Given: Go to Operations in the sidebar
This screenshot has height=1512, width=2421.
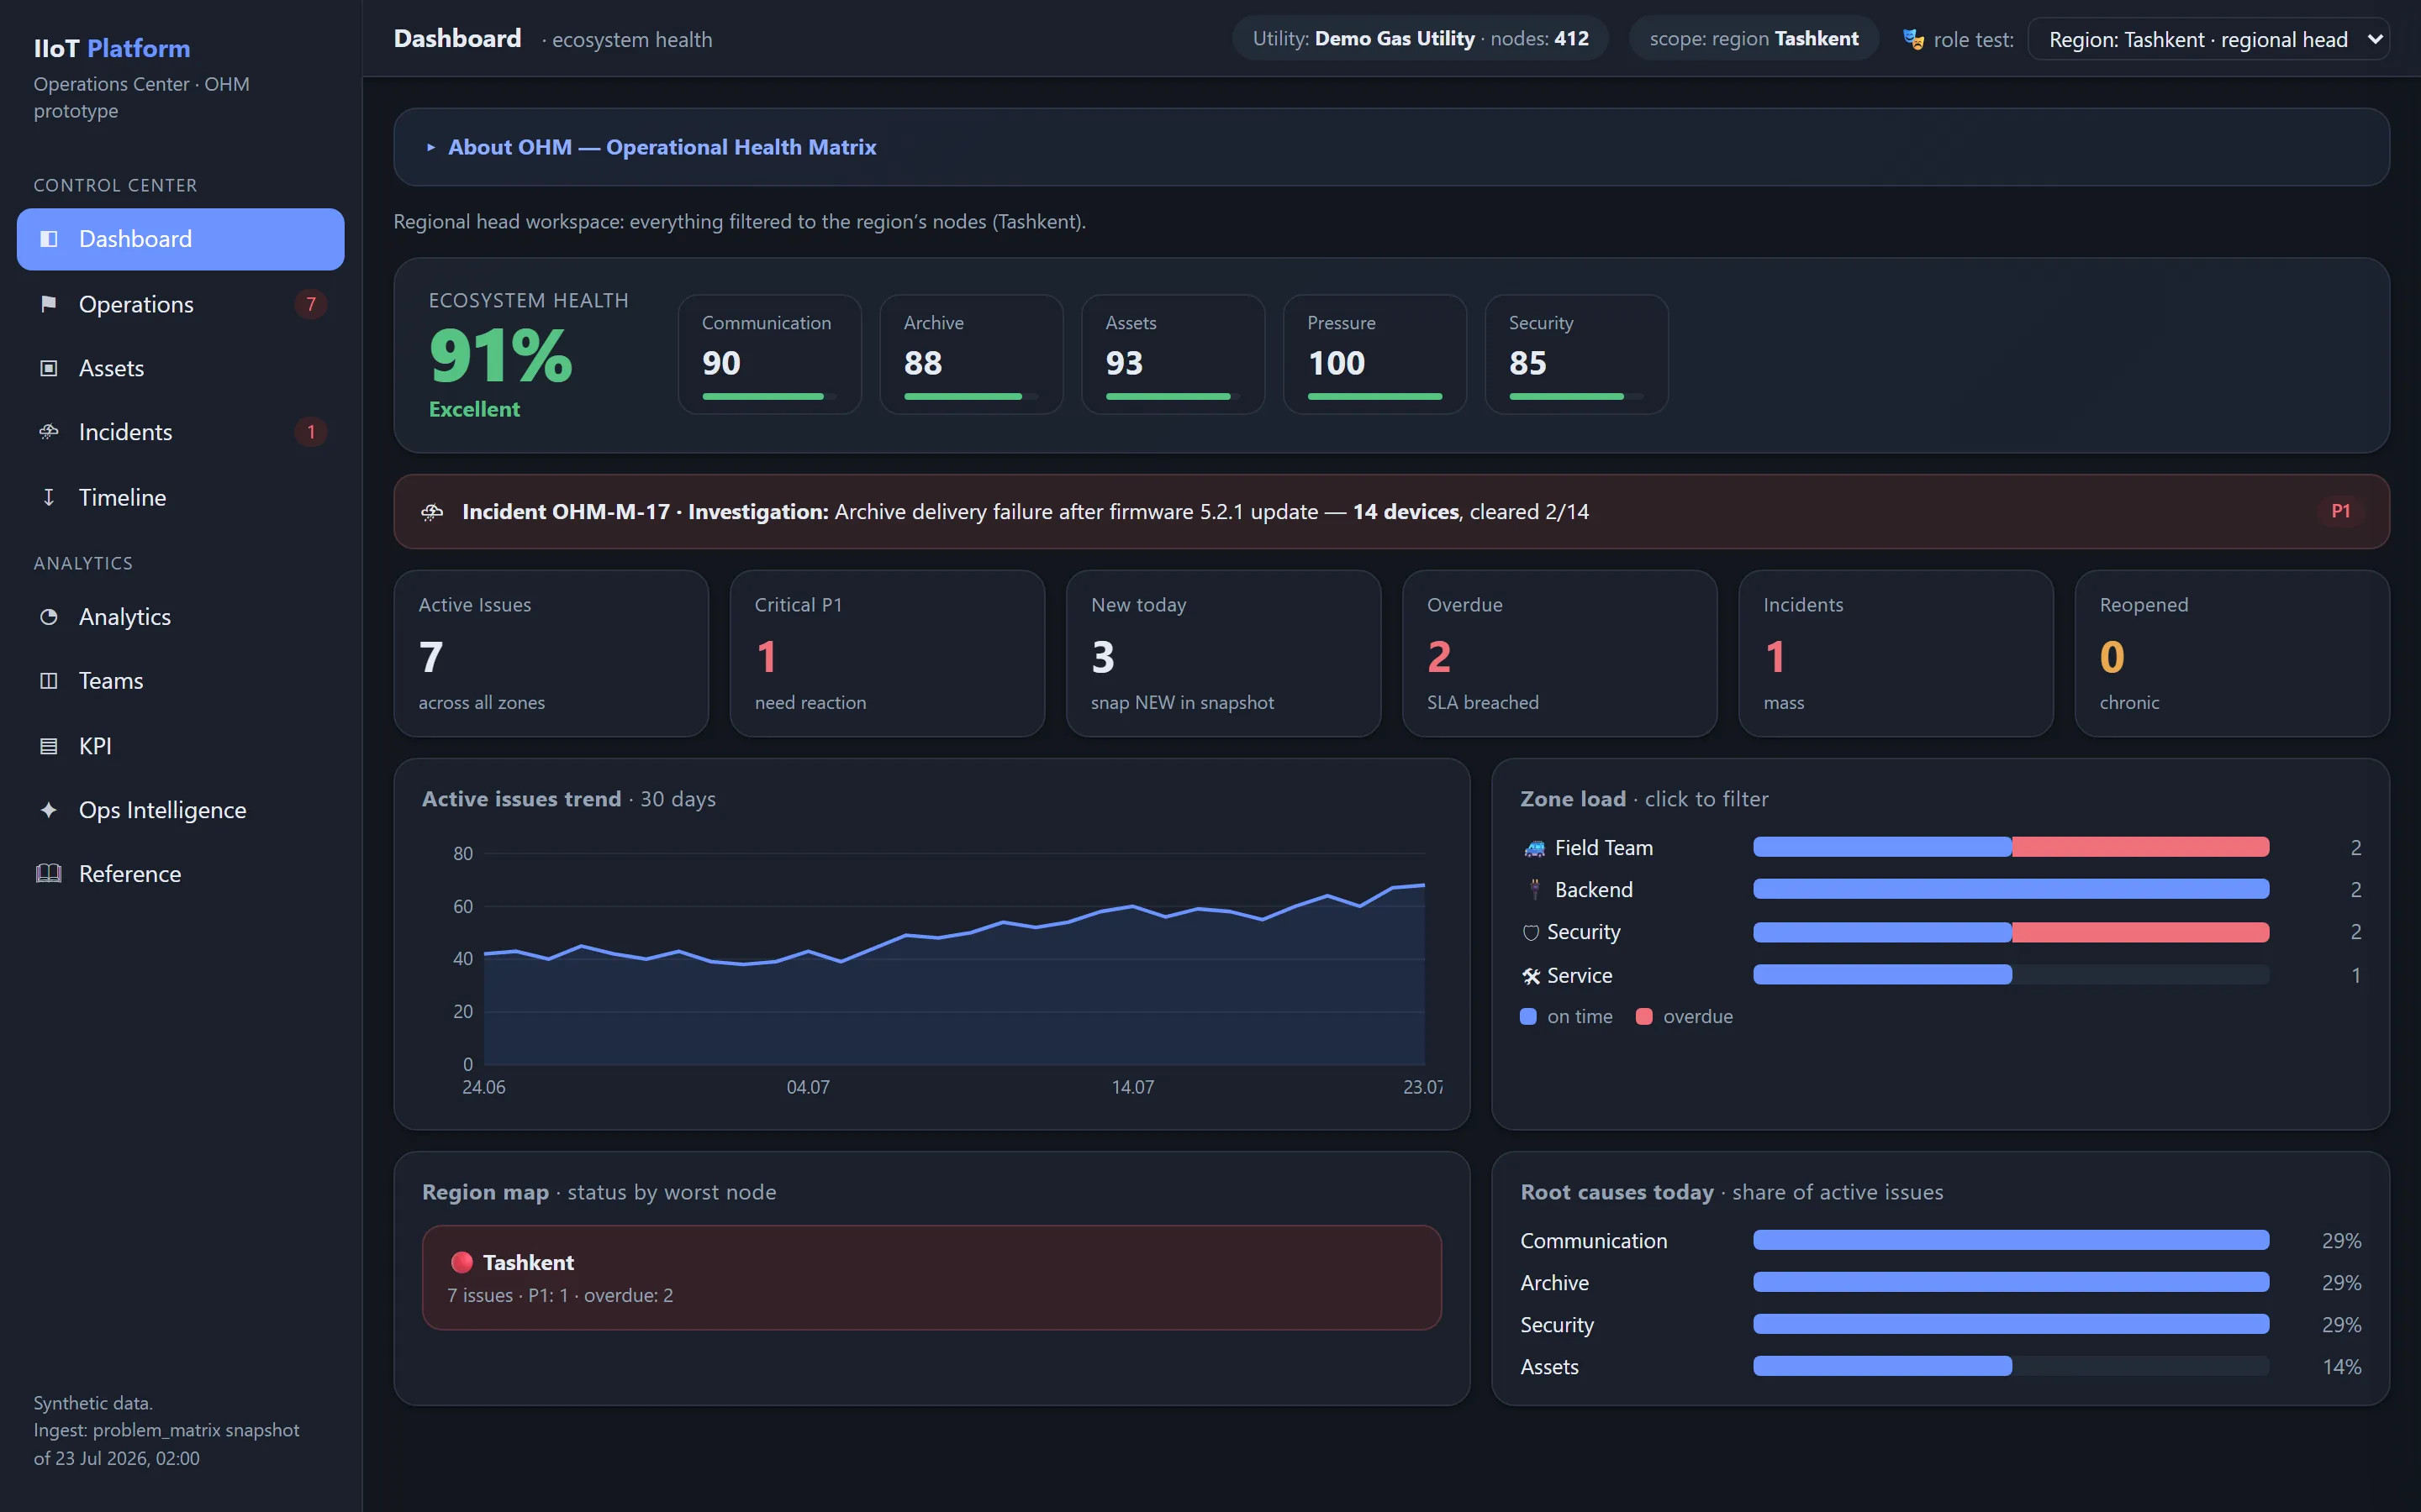Looking at the screenshot, I should coord(181,304).
